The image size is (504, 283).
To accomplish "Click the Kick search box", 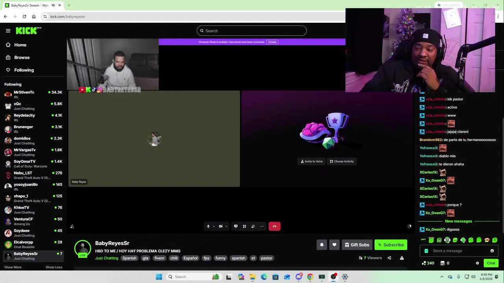I will point(252,31).
